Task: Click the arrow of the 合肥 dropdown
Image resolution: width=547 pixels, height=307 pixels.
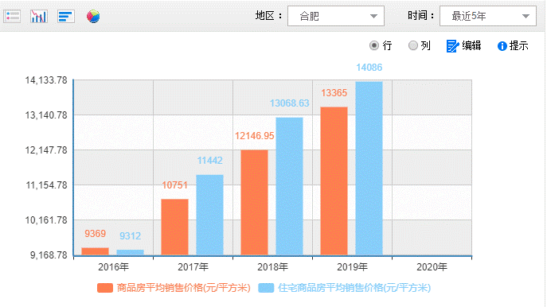Action: (373, 16)
